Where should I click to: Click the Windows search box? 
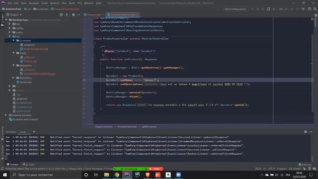(45, 175)
